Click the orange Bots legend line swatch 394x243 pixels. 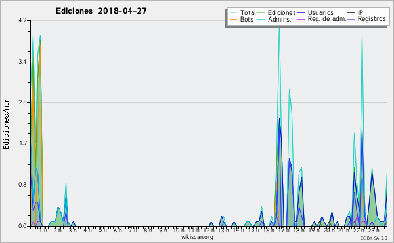pos(233,19)
